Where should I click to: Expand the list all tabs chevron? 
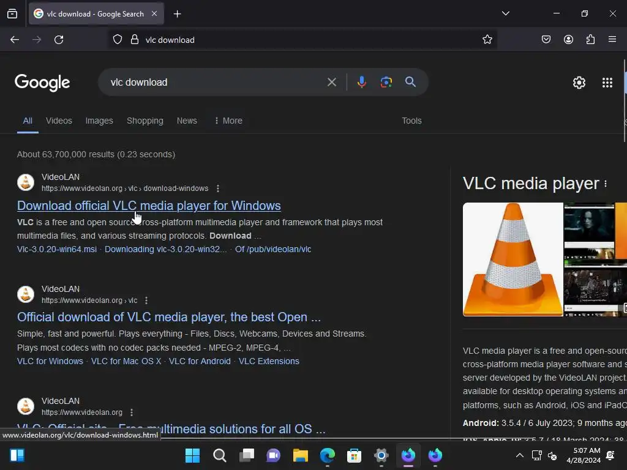coord(505,13)
